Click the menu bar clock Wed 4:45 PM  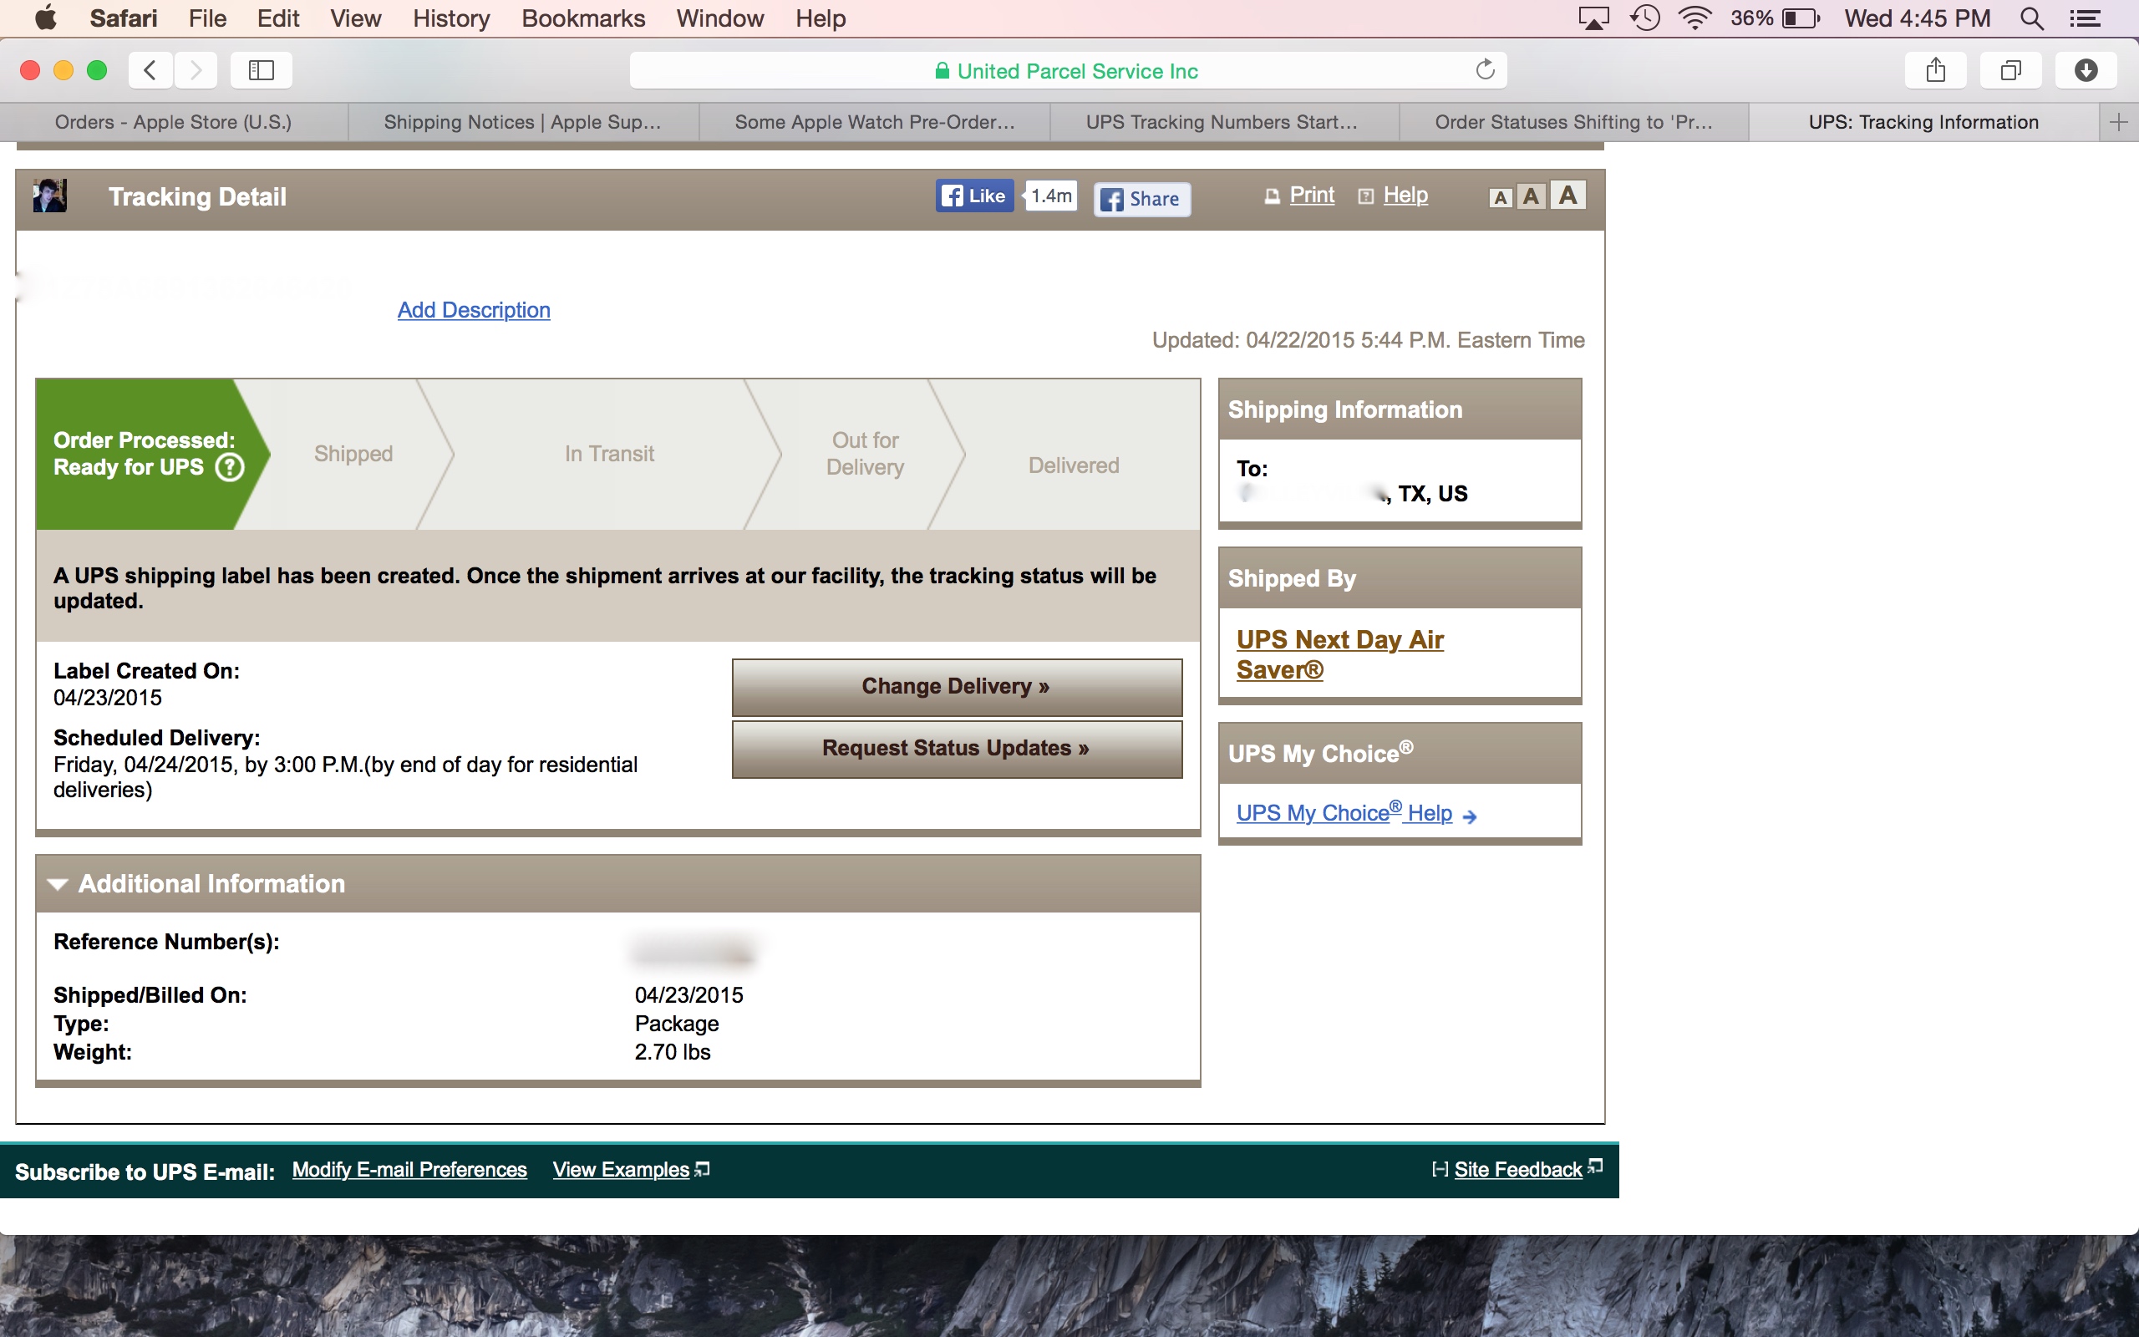[1917, 18]
